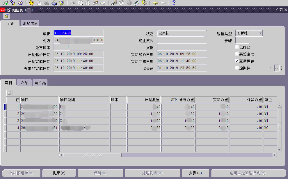
Task: Check the 实验室批 checkbox
Action: click(x=237, y=54)
